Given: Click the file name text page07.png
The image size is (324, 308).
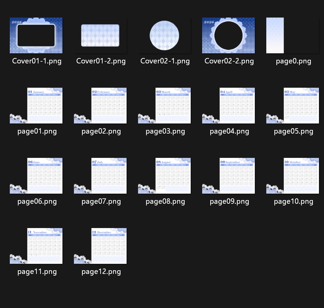Looking at the screenshot, I should [101, 202].
